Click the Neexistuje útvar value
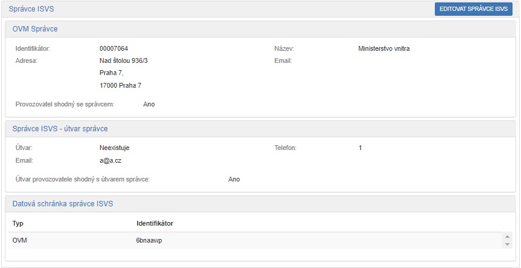 pyautogui.click(x=115, y=148)
